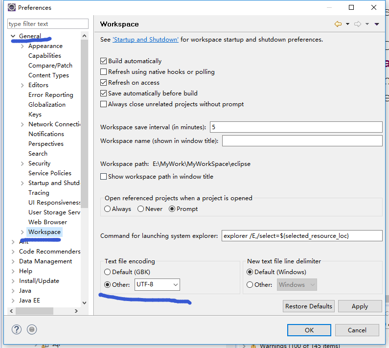Click the Cancel button
Image resolution: width=389 pixels, height=348 pixels.
coord(357,330)
